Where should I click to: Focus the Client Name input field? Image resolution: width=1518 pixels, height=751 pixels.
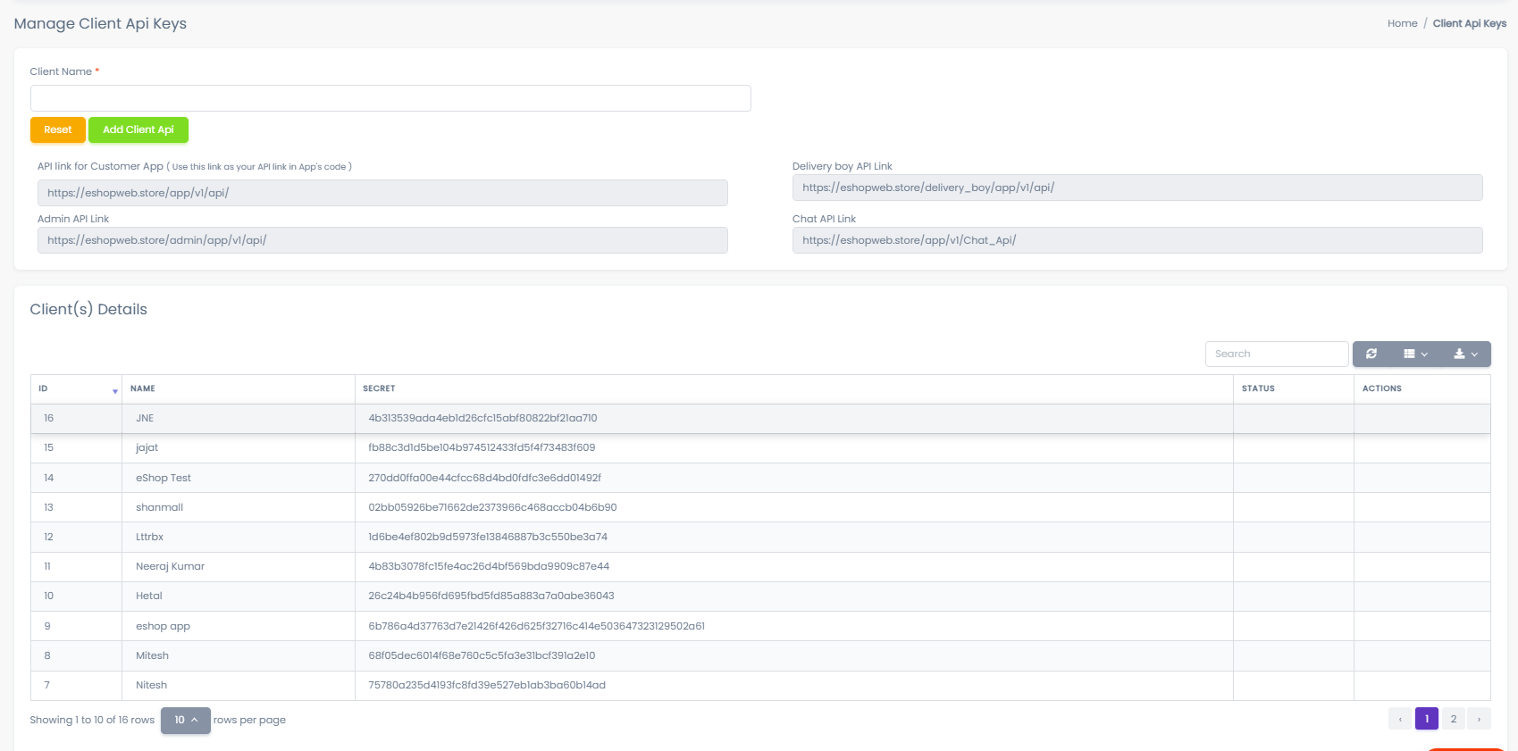pos(390,98)
